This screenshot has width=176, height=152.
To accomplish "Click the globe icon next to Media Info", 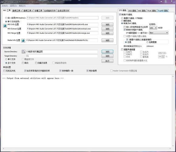I will click(x=23, y=41).
